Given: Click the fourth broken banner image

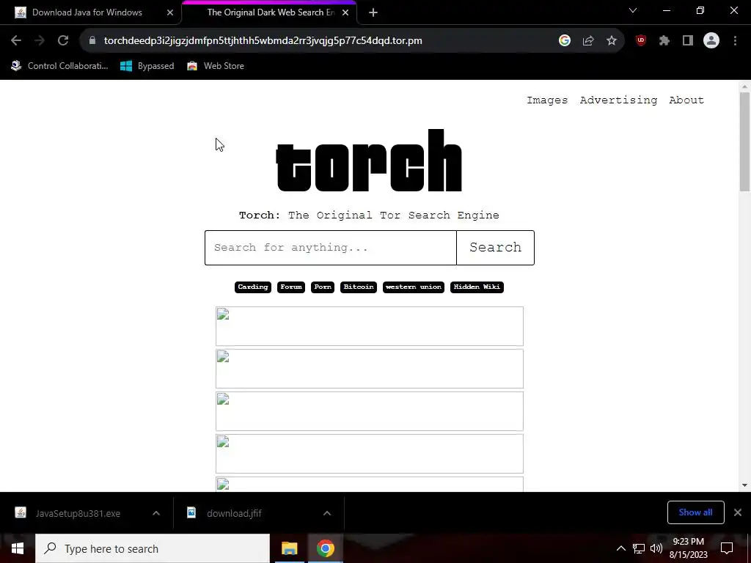Looking at the screenshot, I should (x=370, y=453).
